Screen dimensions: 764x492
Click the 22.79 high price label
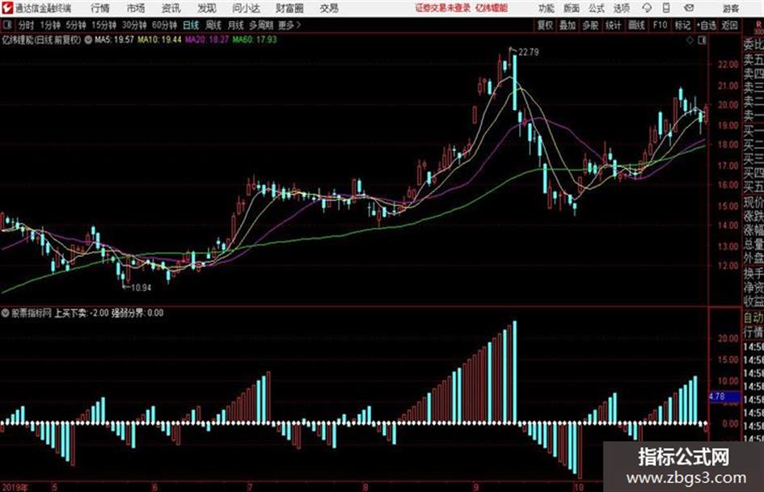click(528, 53)
